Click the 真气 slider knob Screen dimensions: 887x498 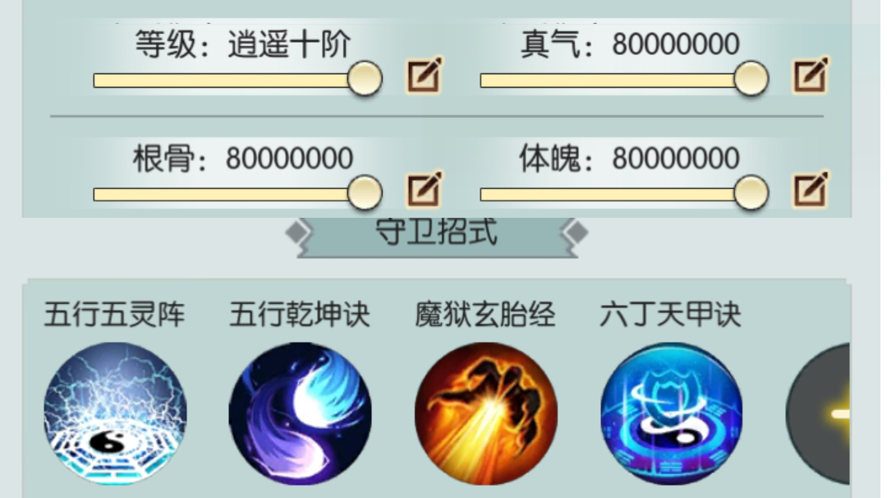(751, 79)
